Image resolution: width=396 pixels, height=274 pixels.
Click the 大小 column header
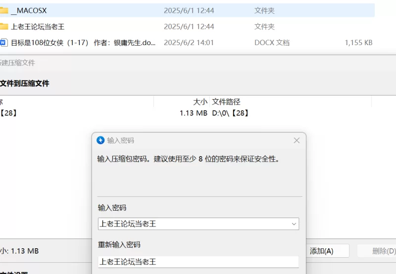click(x=200, y=102)
